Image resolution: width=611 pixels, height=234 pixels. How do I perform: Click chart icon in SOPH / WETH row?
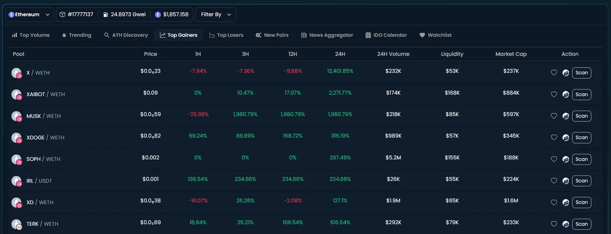click(566, 159)
